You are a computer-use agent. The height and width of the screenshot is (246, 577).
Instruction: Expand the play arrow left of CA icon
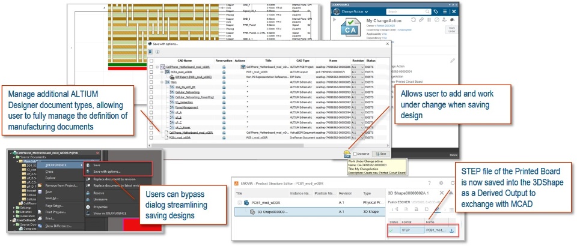[x=335, y=19]
